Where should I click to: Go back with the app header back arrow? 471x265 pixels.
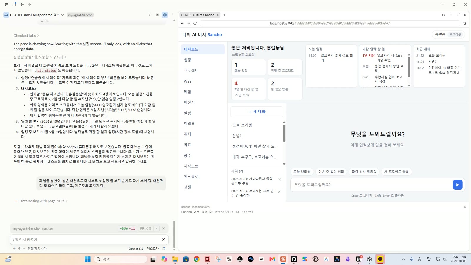pyautogui.click(x=22, y=4)
